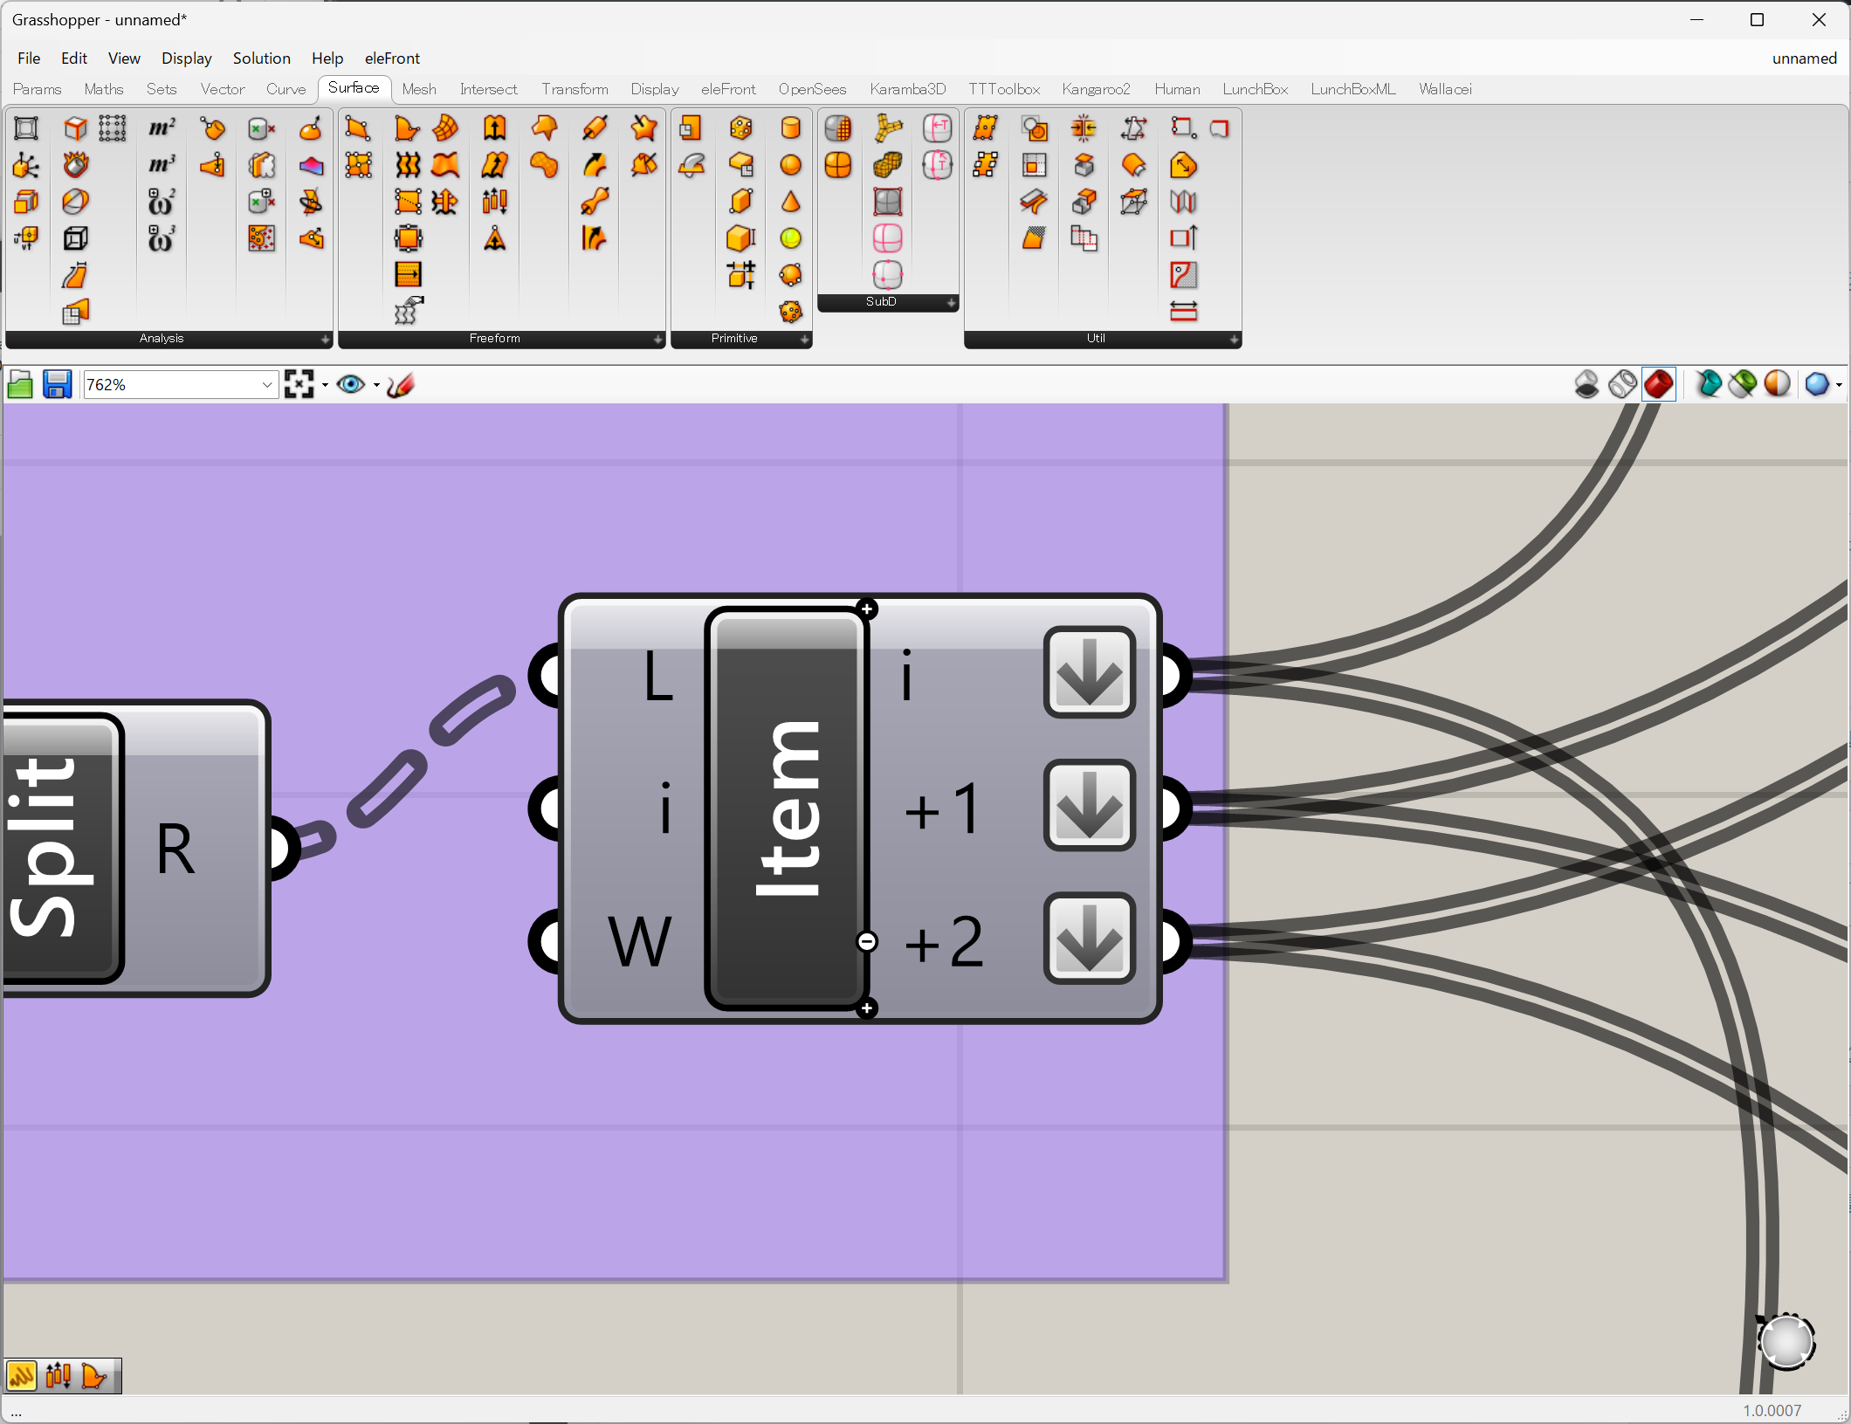Select the Sphere primitive icon
This screenshot has width=1851, height=1424.
(790, 165)
